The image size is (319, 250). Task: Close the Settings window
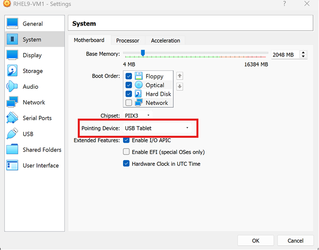307,3
